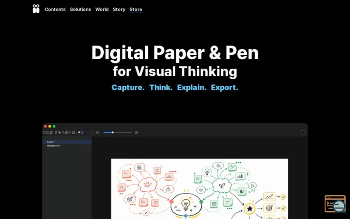Select the magnifier zoom tool
Screen dimensions: 350x219
point(63,133)
